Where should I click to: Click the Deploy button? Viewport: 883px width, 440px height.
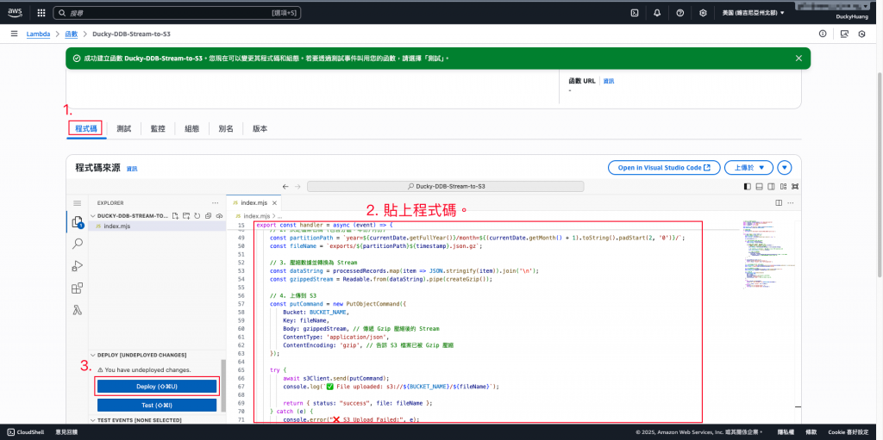click(157, 387)
